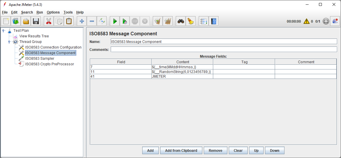Open the Edit menu

pyautogui.click(x=14, y=12)
